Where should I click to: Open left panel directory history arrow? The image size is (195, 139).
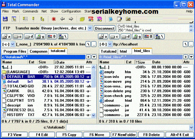pos(94,57)
